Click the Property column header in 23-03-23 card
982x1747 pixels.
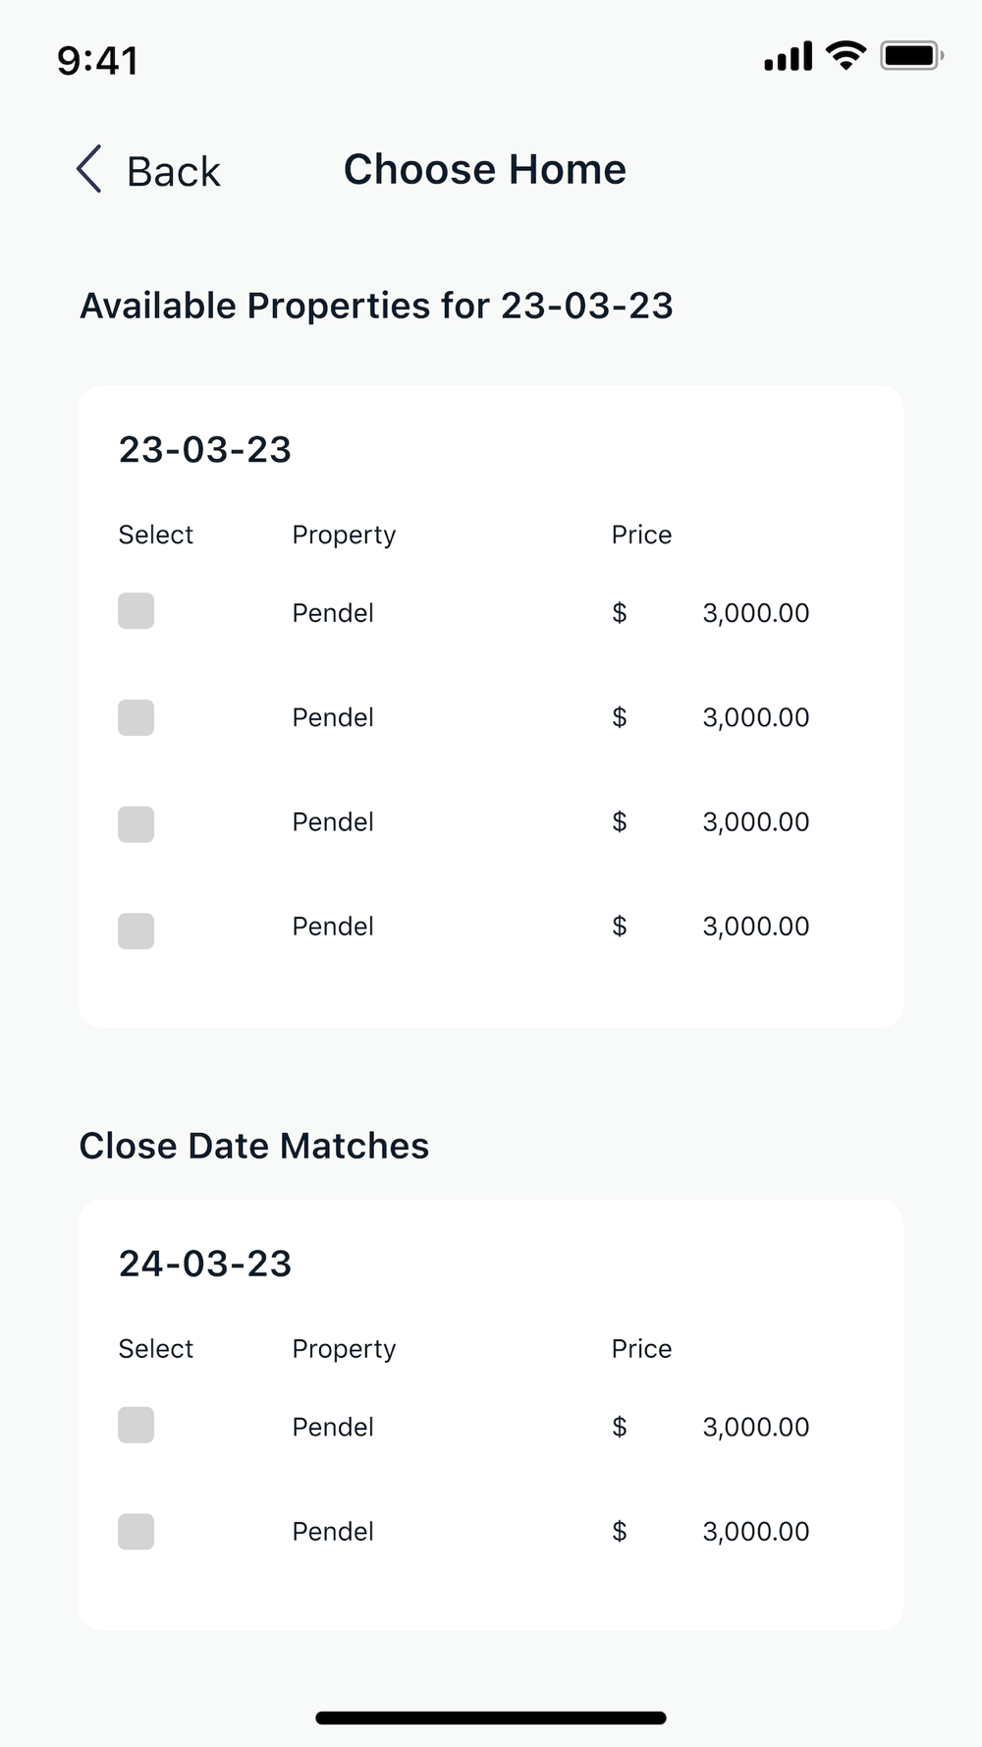(344, 535)
